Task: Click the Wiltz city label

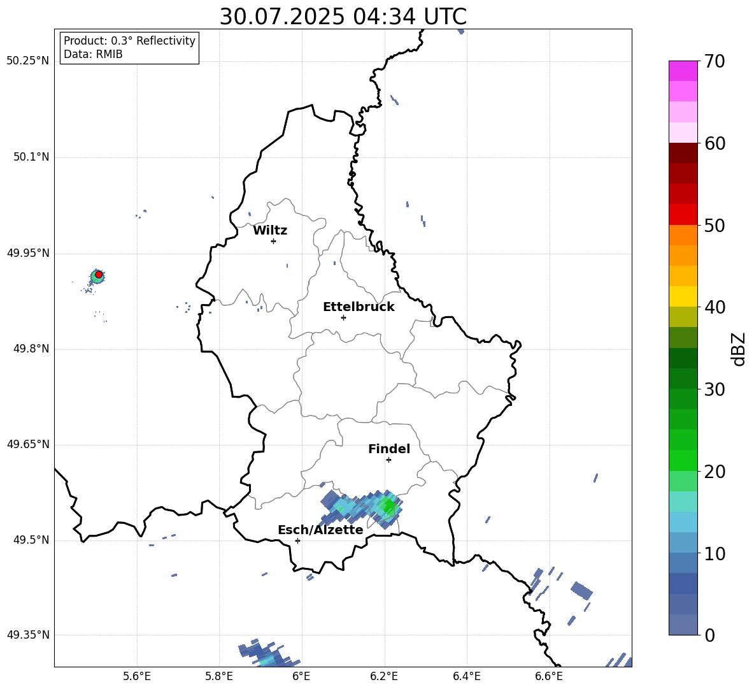Action: (x=270, y=231)
